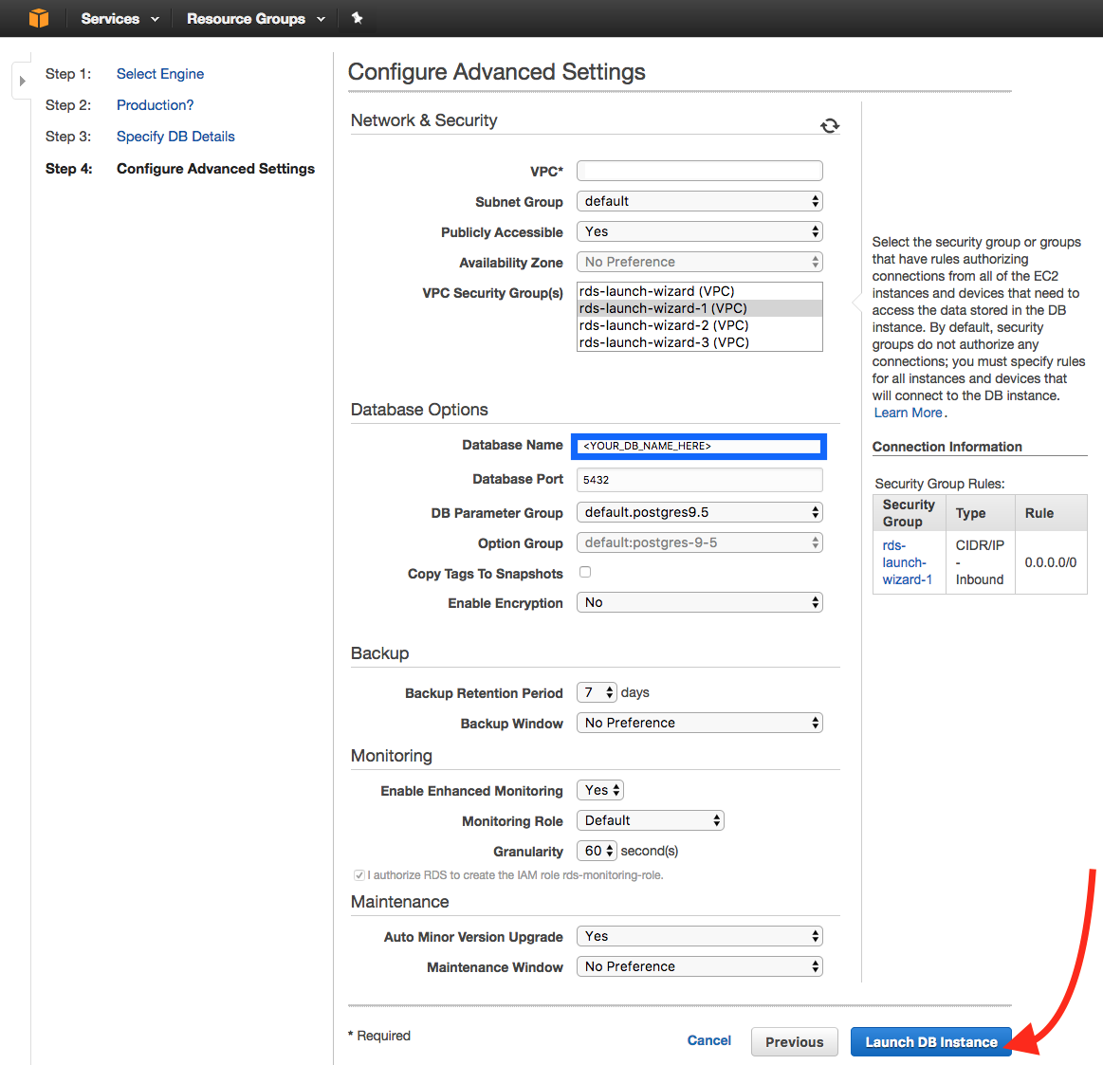
Task: Click Step 4 Configure Advanced Settings
Action: pyautogui.click(x=215, y=169)
